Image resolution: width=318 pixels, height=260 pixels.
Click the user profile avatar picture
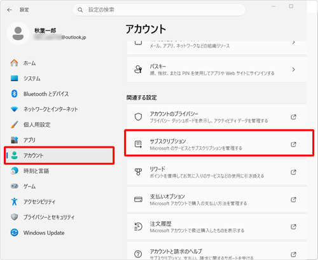click(18, 34)
